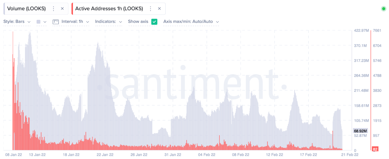
Task: Expand the color swatch dropdown chevron
Action: 45,22
